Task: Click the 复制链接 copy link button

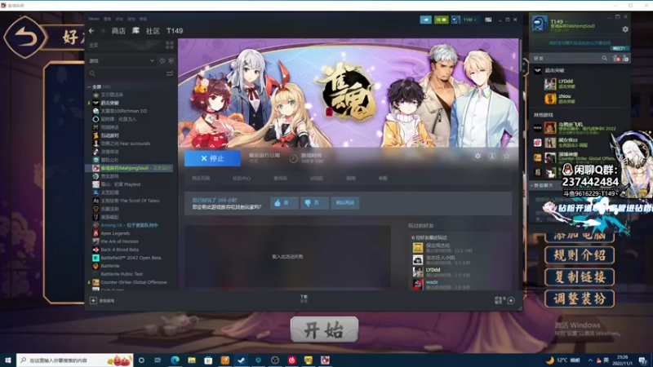Action: point(580,277)
